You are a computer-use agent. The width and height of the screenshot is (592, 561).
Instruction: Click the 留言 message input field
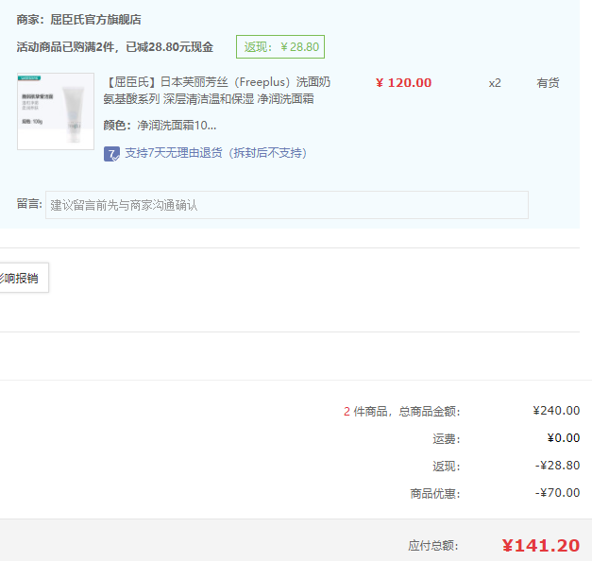point(287,205)
